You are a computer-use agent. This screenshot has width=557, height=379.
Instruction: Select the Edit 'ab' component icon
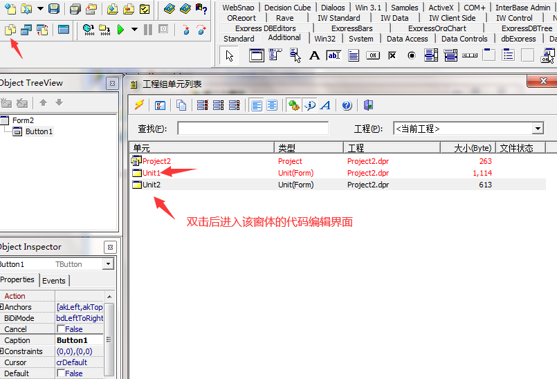(334, 55)
